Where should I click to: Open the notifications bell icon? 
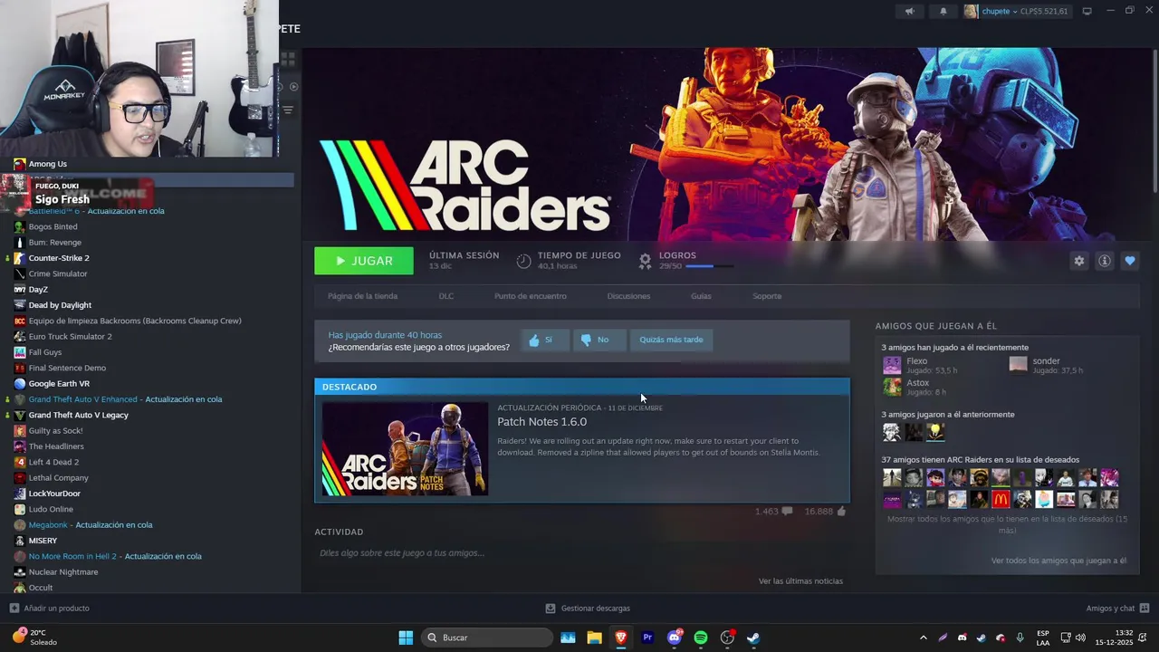[x=943, y=12]
